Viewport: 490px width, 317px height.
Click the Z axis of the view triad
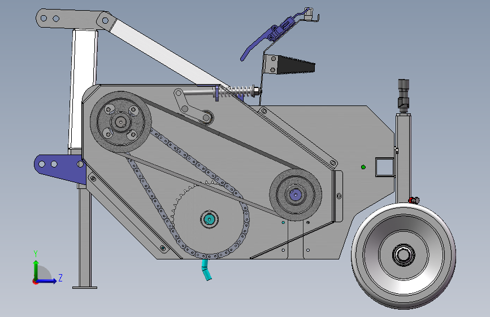pyautogui.click(x=49, y=280)
